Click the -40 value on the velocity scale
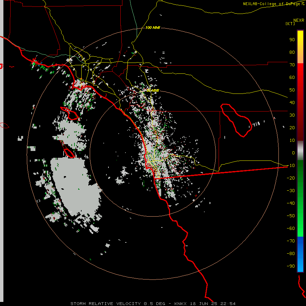 [x=291, y=203]
